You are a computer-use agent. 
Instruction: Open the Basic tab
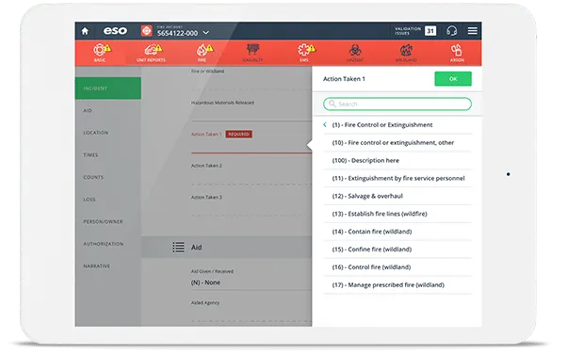pos(100,53)
